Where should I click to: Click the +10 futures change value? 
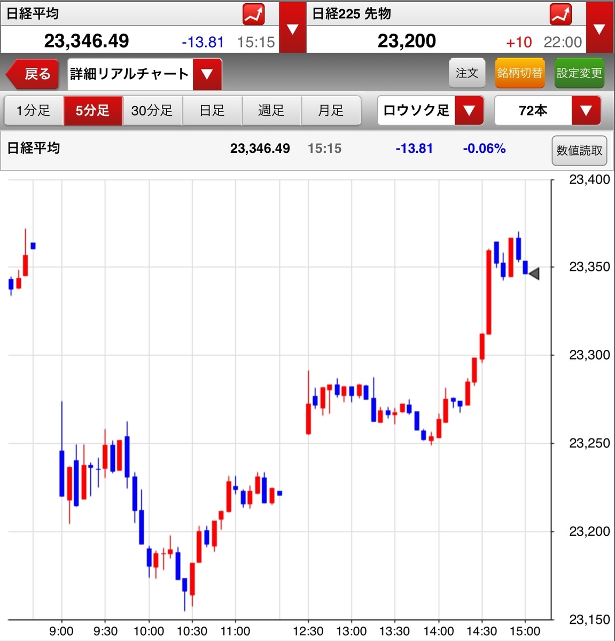519,42
